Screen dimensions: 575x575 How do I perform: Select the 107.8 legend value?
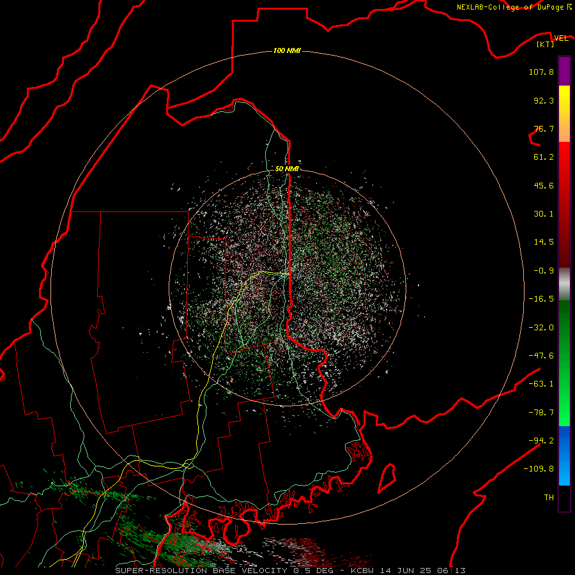tap(541, 72)
